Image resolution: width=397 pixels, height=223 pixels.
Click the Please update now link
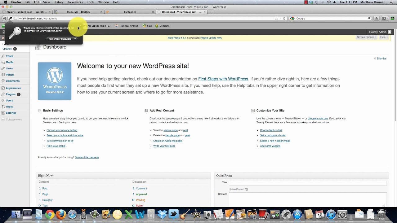pos(211,38)
